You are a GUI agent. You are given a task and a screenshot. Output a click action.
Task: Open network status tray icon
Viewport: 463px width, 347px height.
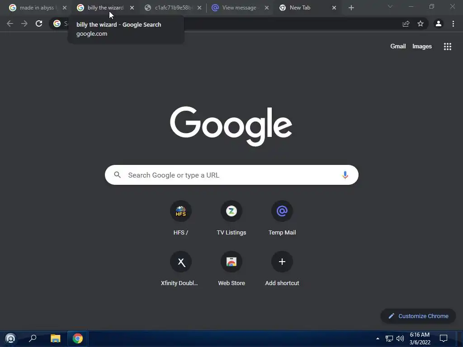[389, 338]
